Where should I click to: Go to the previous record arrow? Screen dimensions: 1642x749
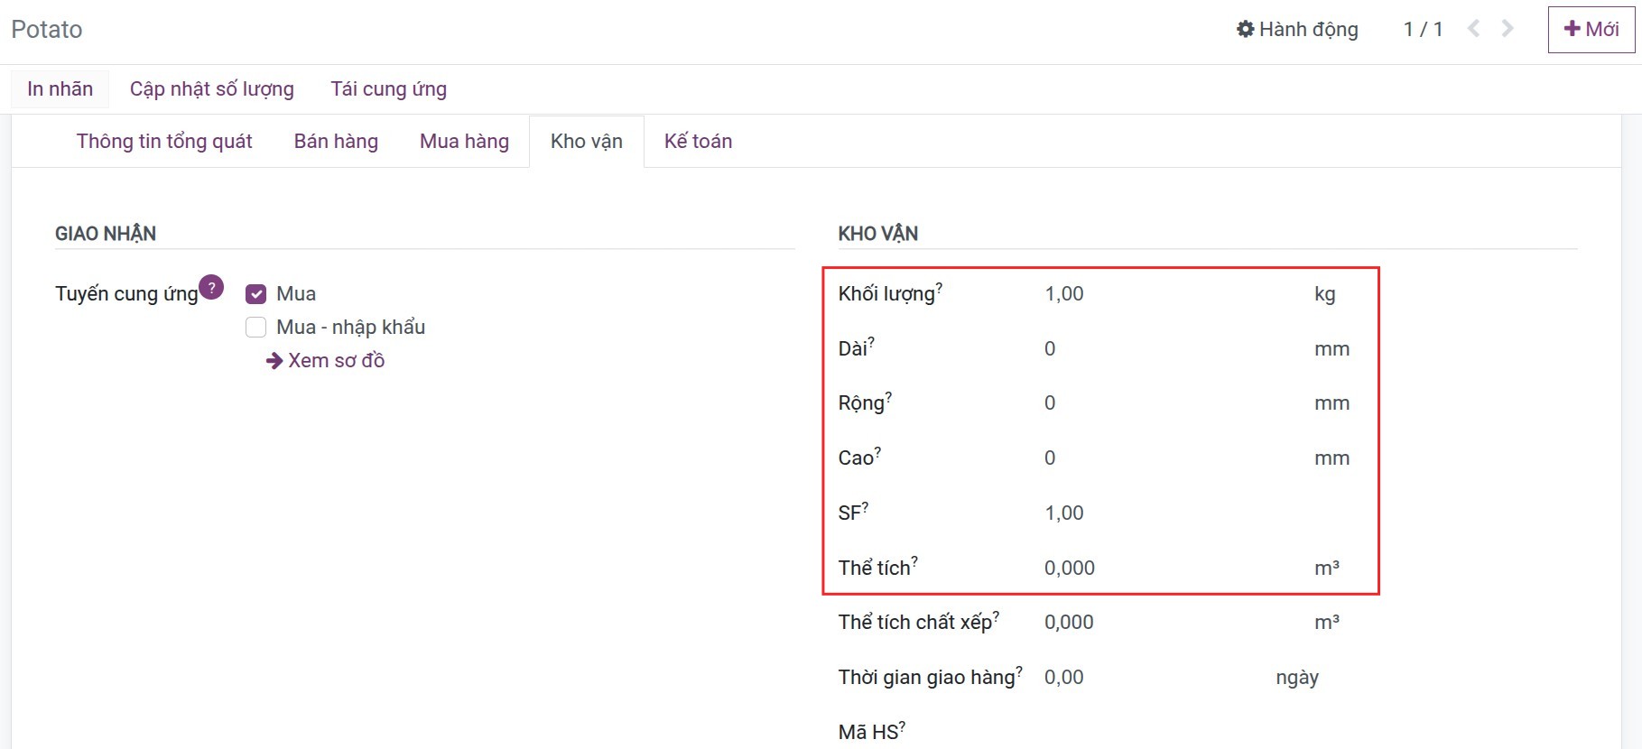[1473, 29]
